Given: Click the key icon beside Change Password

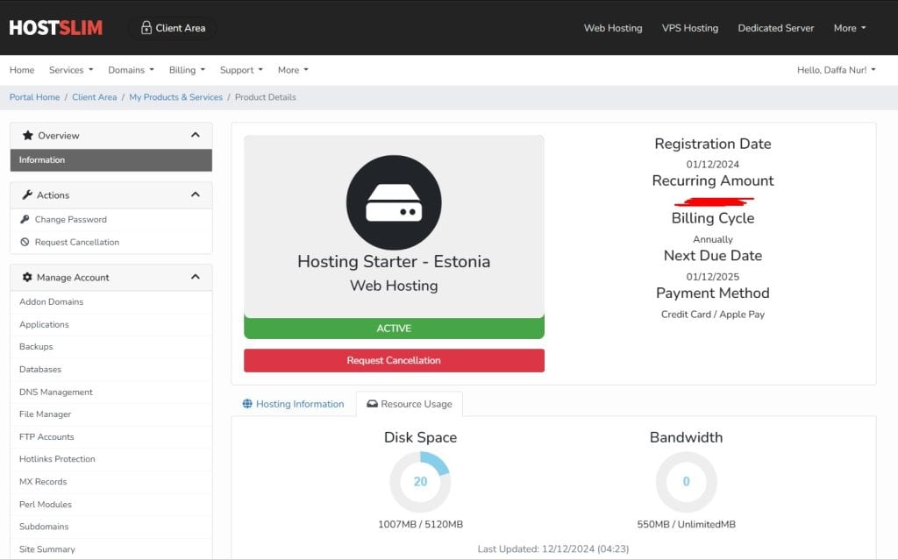Looking at the screenshot, I should click(x=25, y=219).
